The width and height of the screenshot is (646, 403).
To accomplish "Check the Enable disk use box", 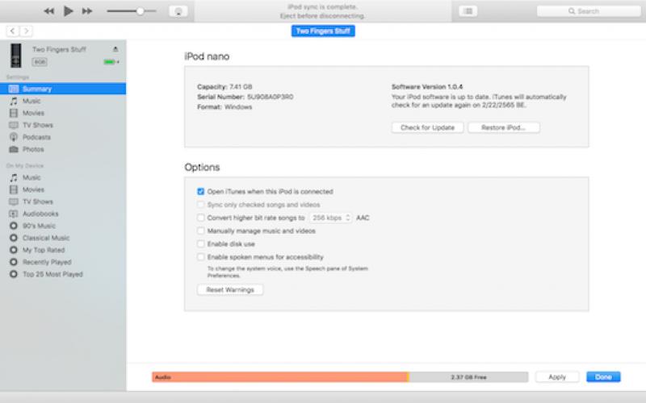I will click(x=200, y=244).
